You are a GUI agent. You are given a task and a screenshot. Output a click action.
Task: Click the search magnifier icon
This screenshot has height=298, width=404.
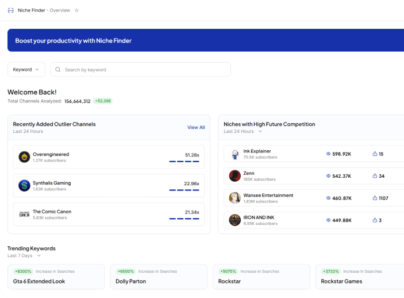coord(58,70)
